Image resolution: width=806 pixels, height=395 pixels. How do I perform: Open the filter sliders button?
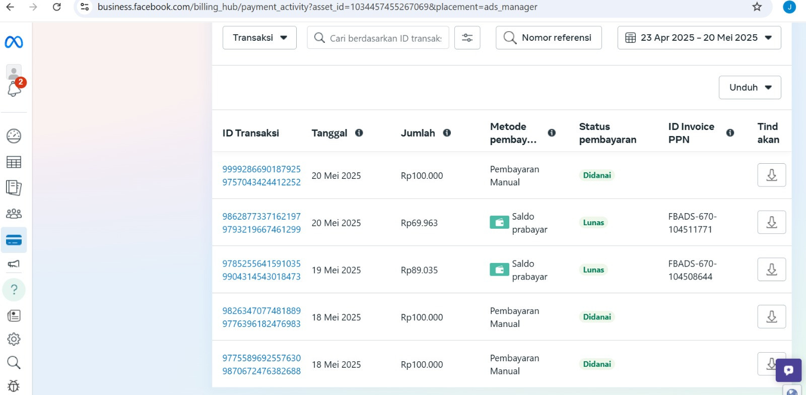click(467, 38)
